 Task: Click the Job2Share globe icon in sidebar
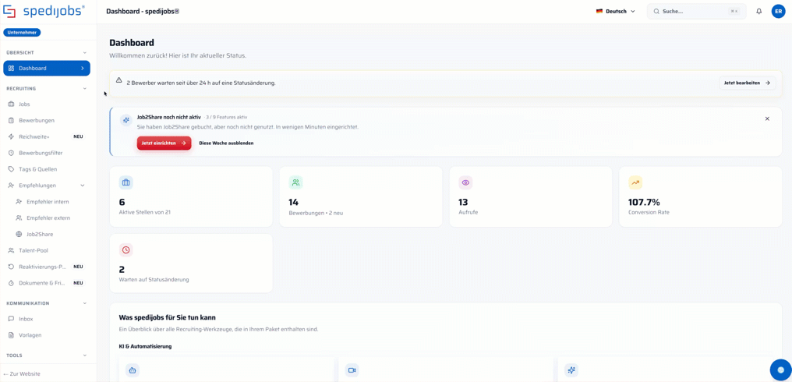(19, 234)
